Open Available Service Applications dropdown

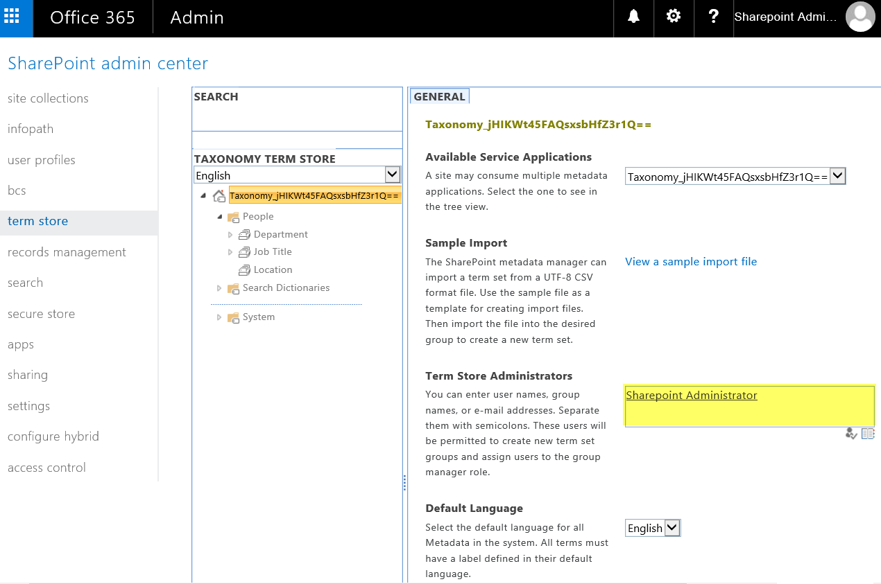735,177
